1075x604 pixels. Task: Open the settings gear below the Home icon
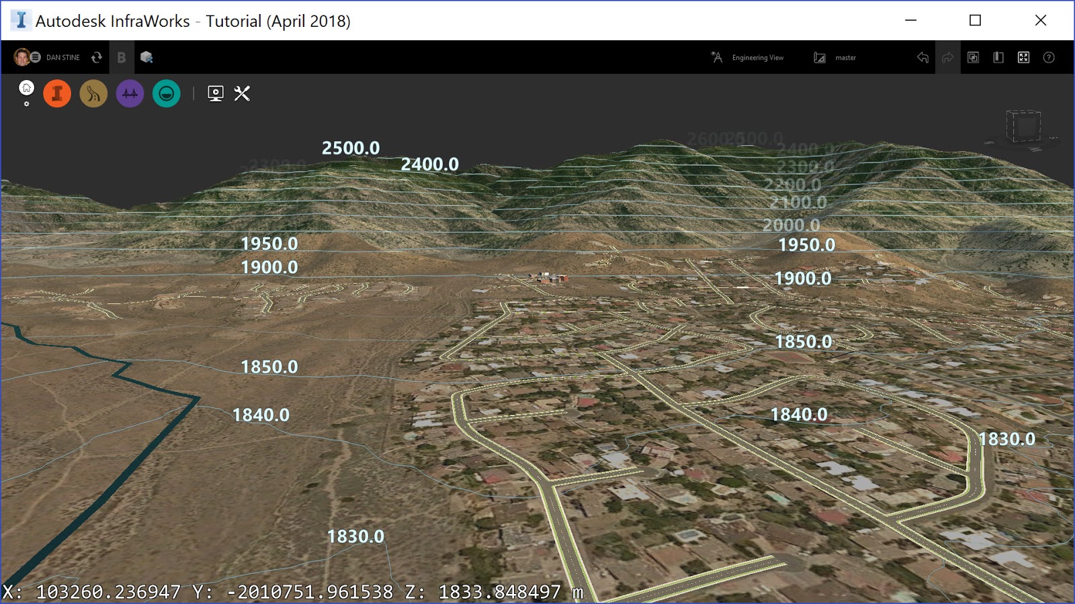(26, 105)
